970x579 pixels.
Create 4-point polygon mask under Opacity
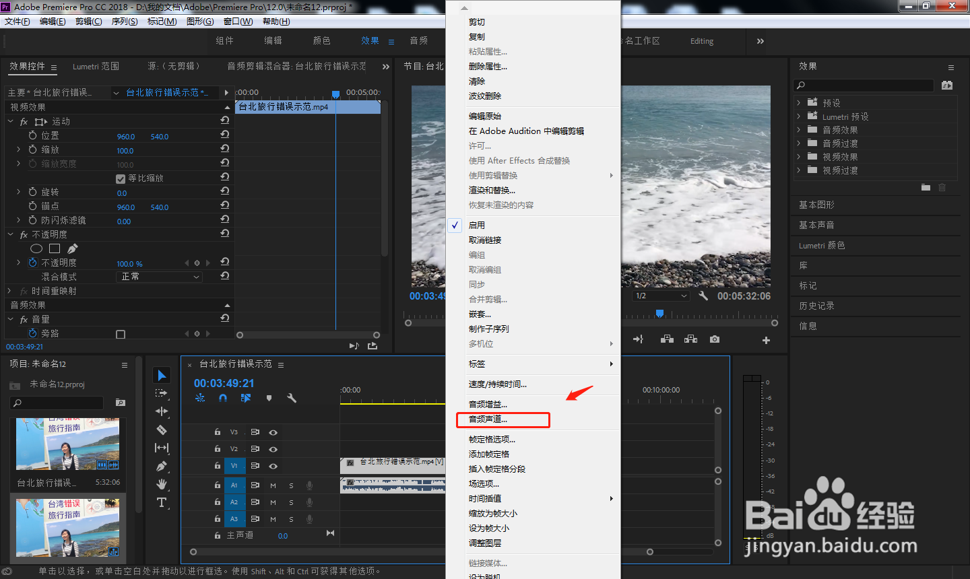[55, 248]
